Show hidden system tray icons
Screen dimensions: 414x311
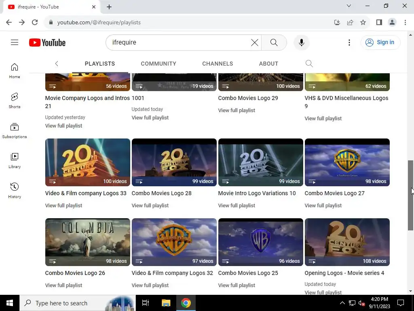point(342,303)
